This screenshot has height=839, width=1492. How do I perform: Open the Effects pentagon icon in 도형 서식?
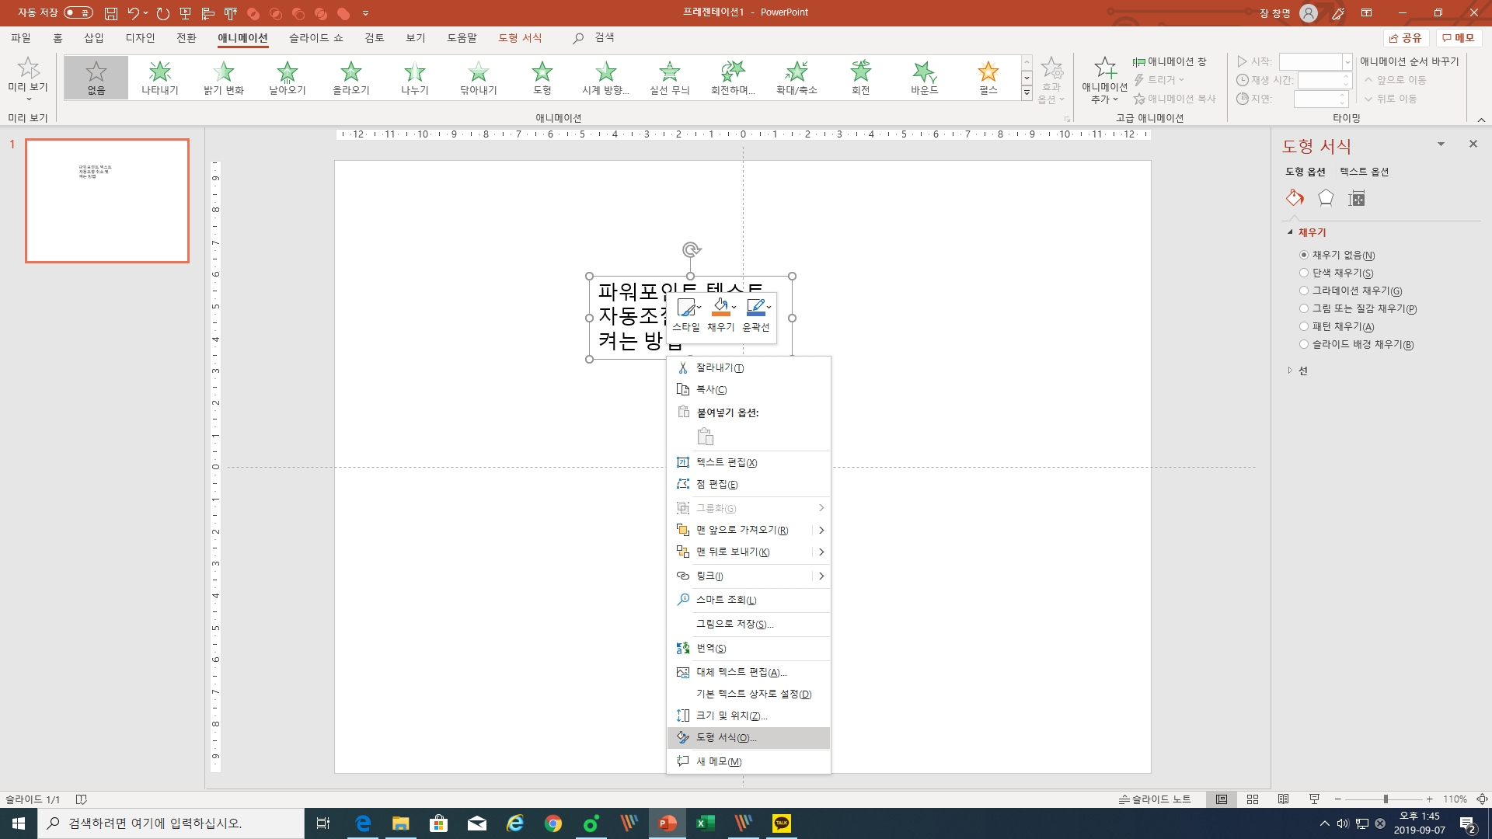(1326, 199)
